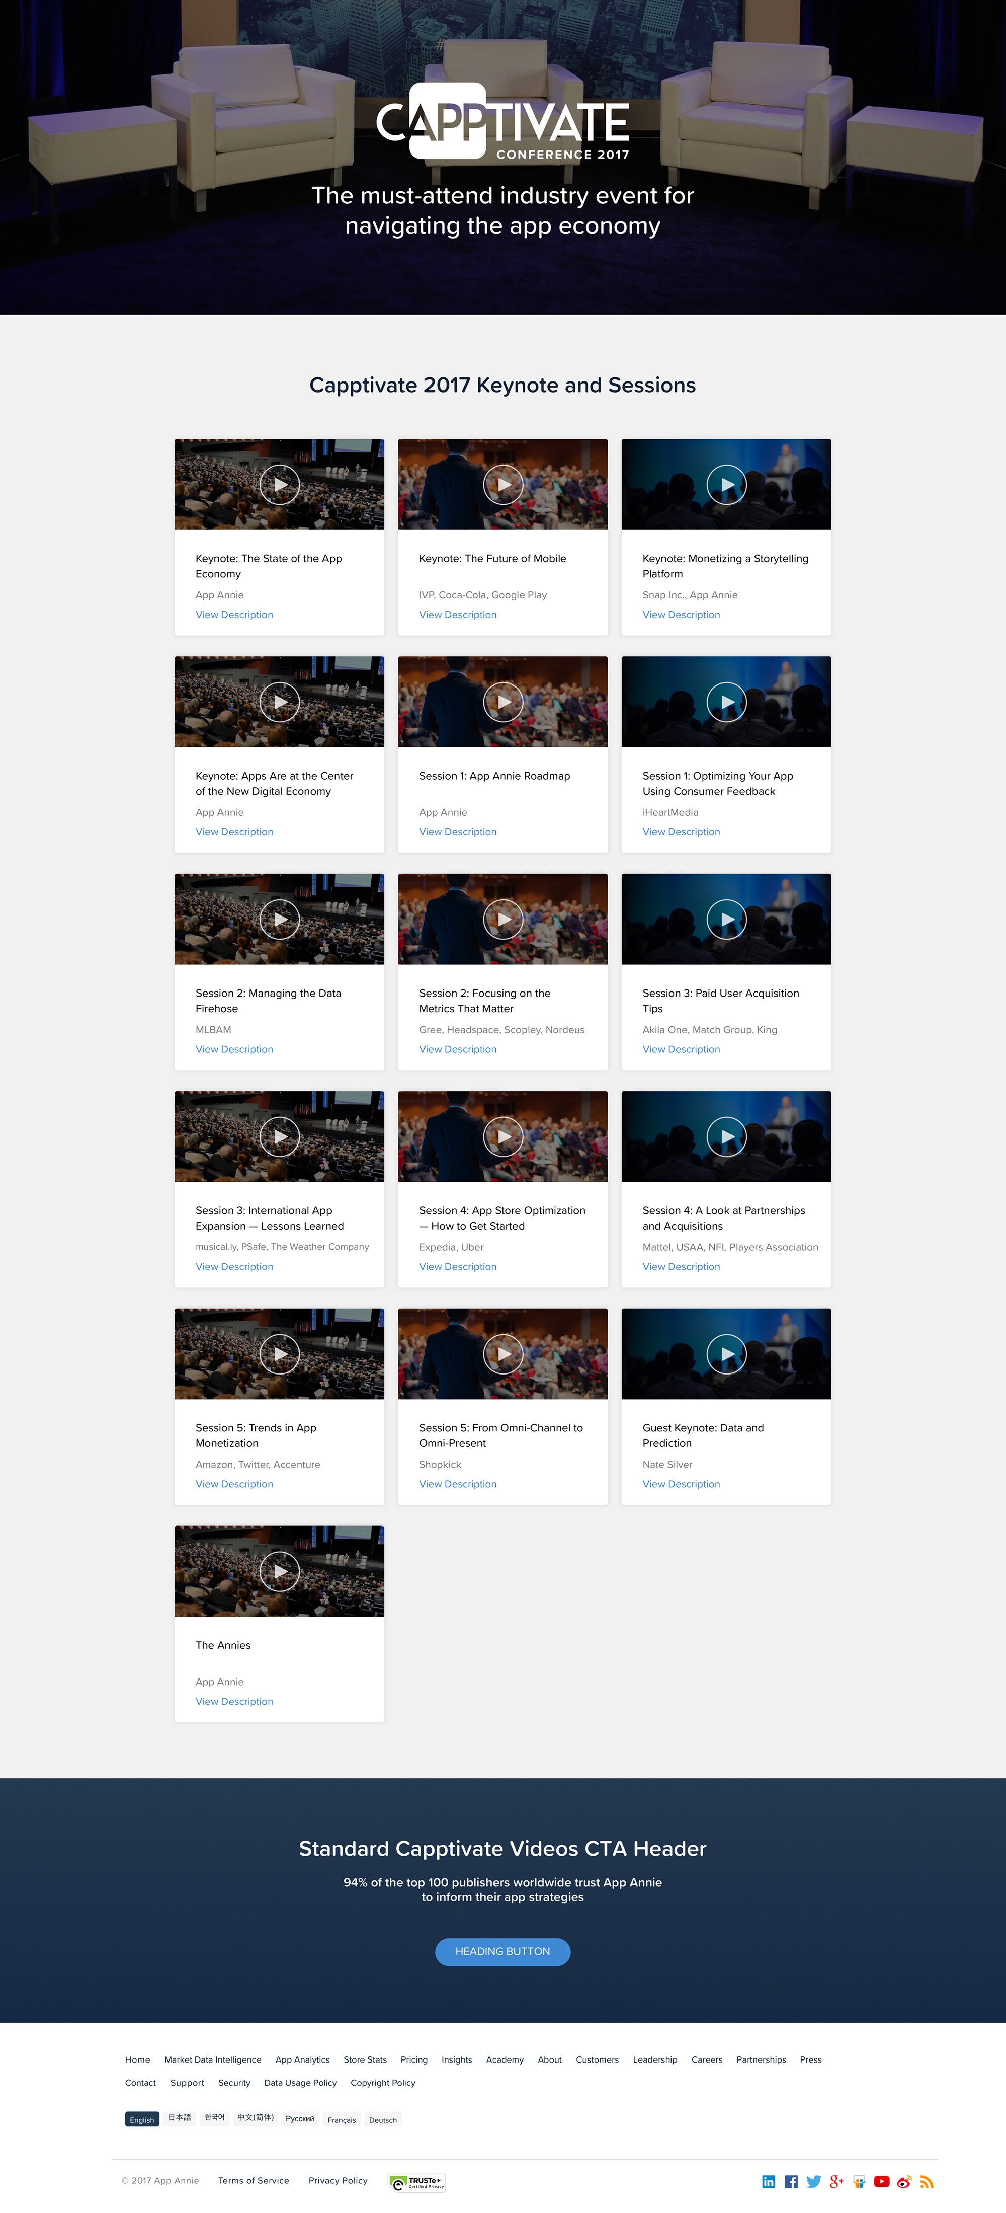This screenshot has width=1006, height=2213.
Task: Open Academy footer link
Action: [505, 2059]
